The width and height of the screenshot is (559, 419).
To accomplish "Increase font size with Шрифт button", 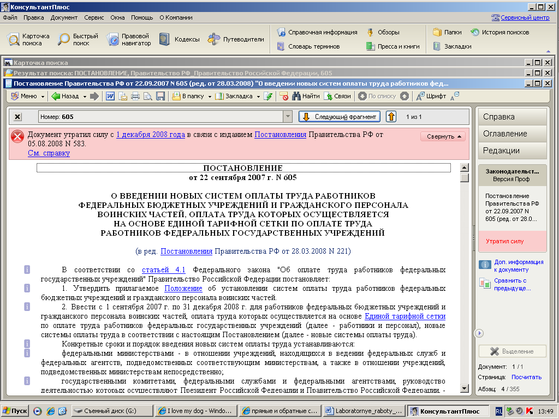I will [x=431, y=96].
